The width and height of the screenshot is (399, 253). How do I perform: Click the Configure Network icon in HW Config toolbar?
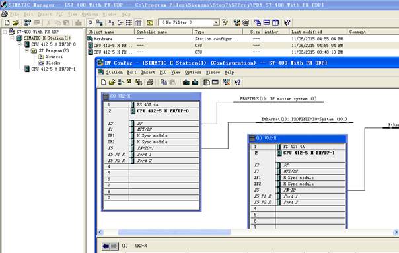coord(226,82)
